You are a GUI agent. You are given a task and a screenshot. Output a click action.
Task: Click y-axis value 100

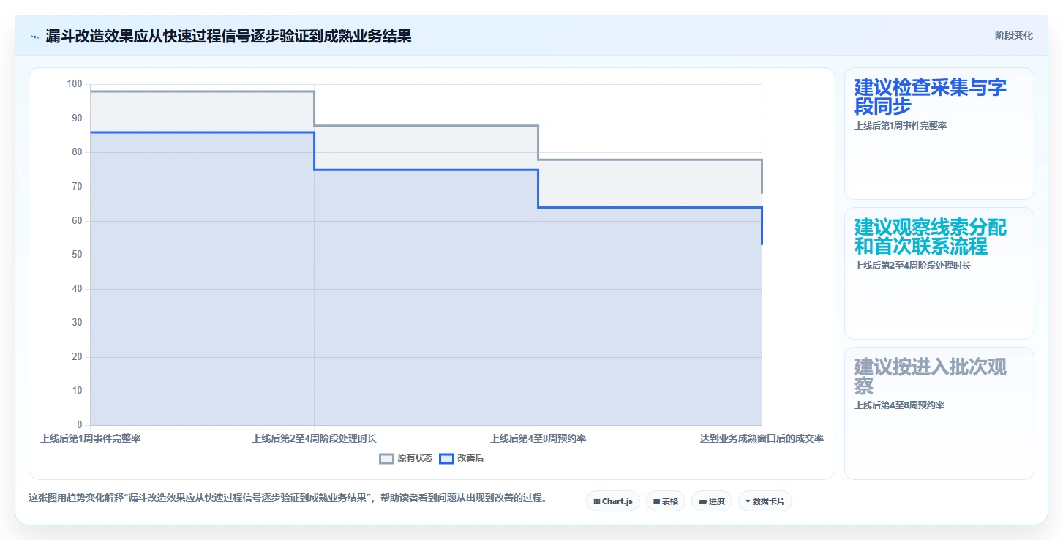coord(75,84)
